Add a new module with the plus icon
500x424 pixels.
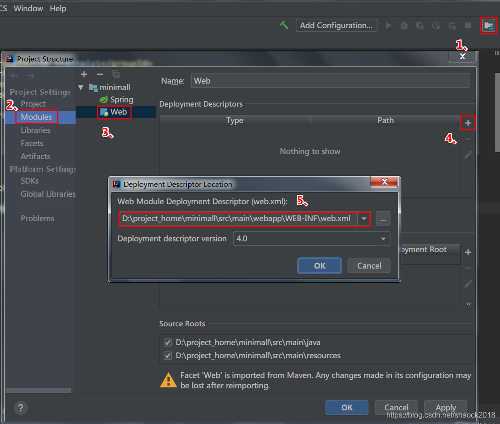[84, 74]
